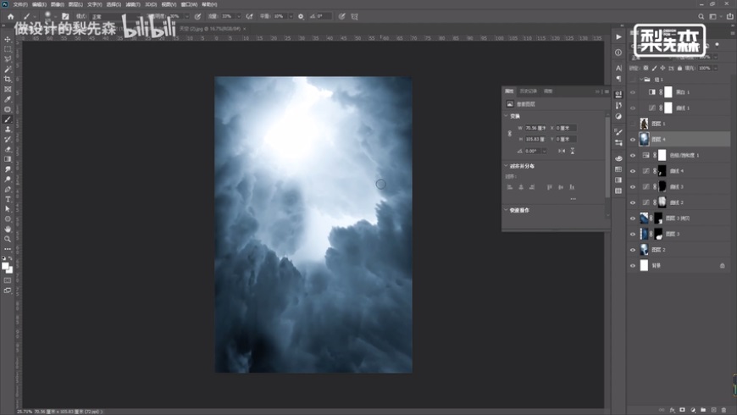Select the Eraser tool

click(x=8, y=149)
